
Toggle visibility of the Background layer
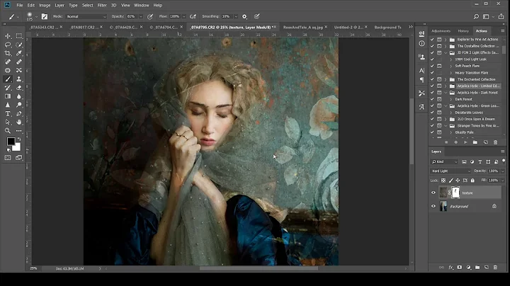433,206
